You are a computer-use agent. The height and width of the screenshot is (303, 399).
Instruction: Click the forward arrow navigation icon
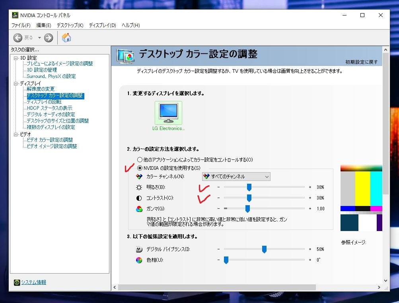coord(49,38)
